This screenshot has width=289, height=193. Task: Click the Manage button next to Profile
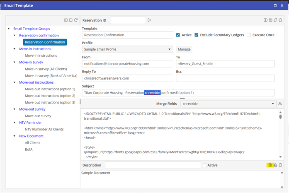[184, 49]
